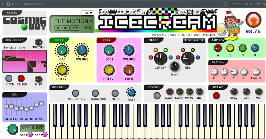Click the OSC2 FREQ knob
This screenshot has height=139, width=266.
[129, 70]
